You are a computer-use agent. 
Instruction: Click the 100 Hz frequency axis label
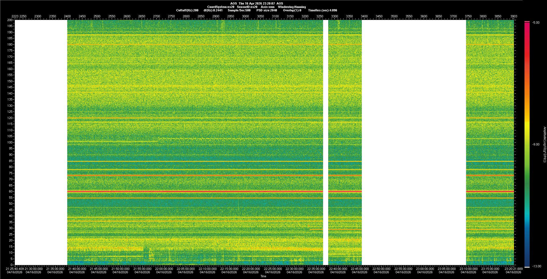click(x=10, y=142)
